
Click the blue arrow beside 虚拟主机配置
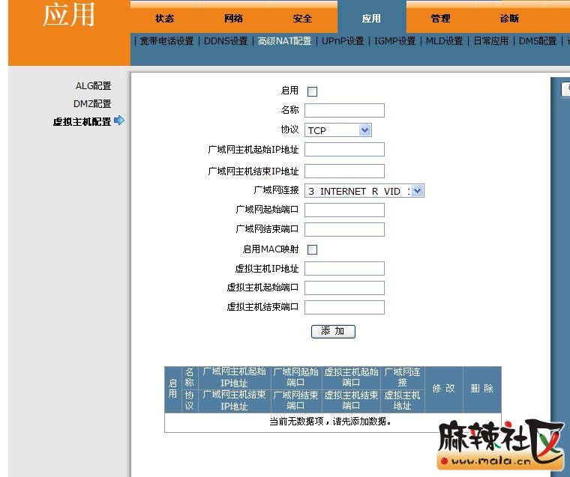pos(119,121)
